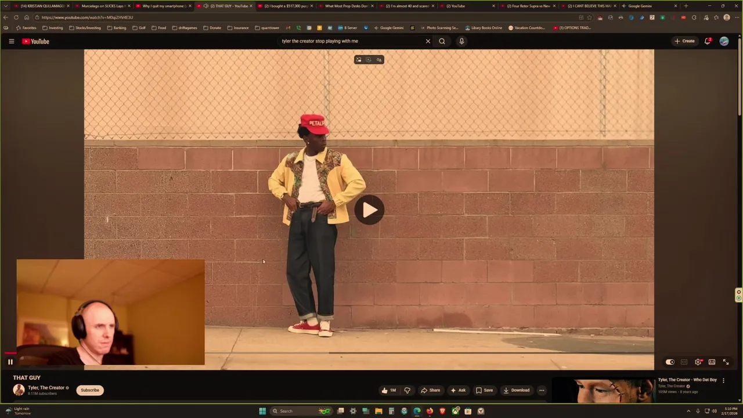Open Calculator from the taskbar
This screenshot has width=743, height=418.
[391, 411]
